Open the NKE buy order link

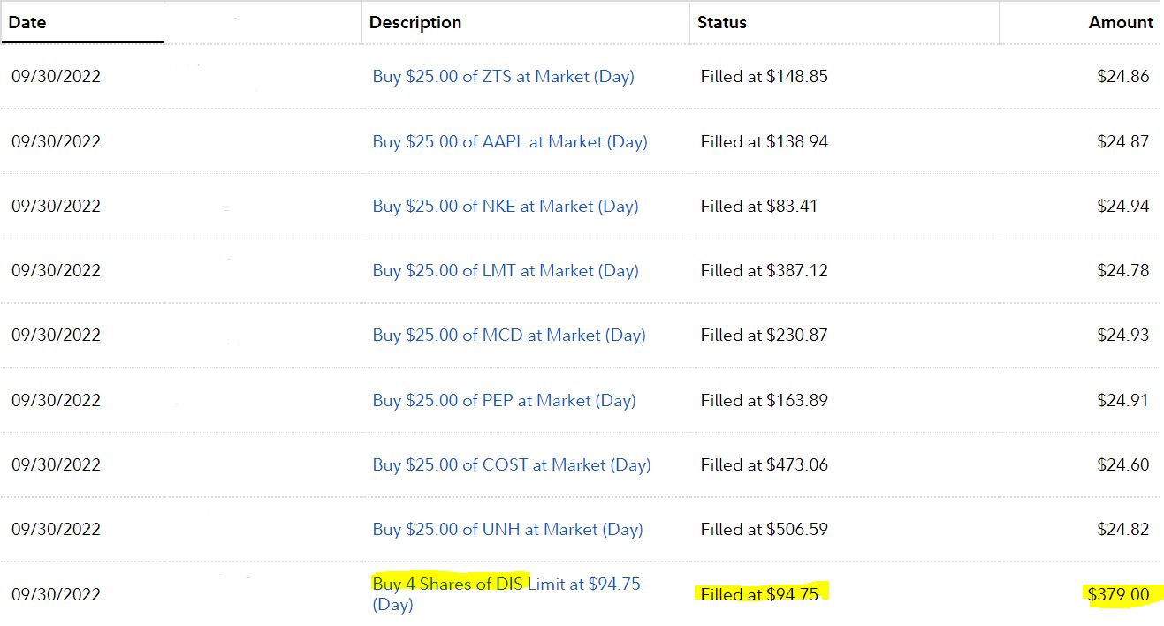pyautogui.click(x=505, y=206)
